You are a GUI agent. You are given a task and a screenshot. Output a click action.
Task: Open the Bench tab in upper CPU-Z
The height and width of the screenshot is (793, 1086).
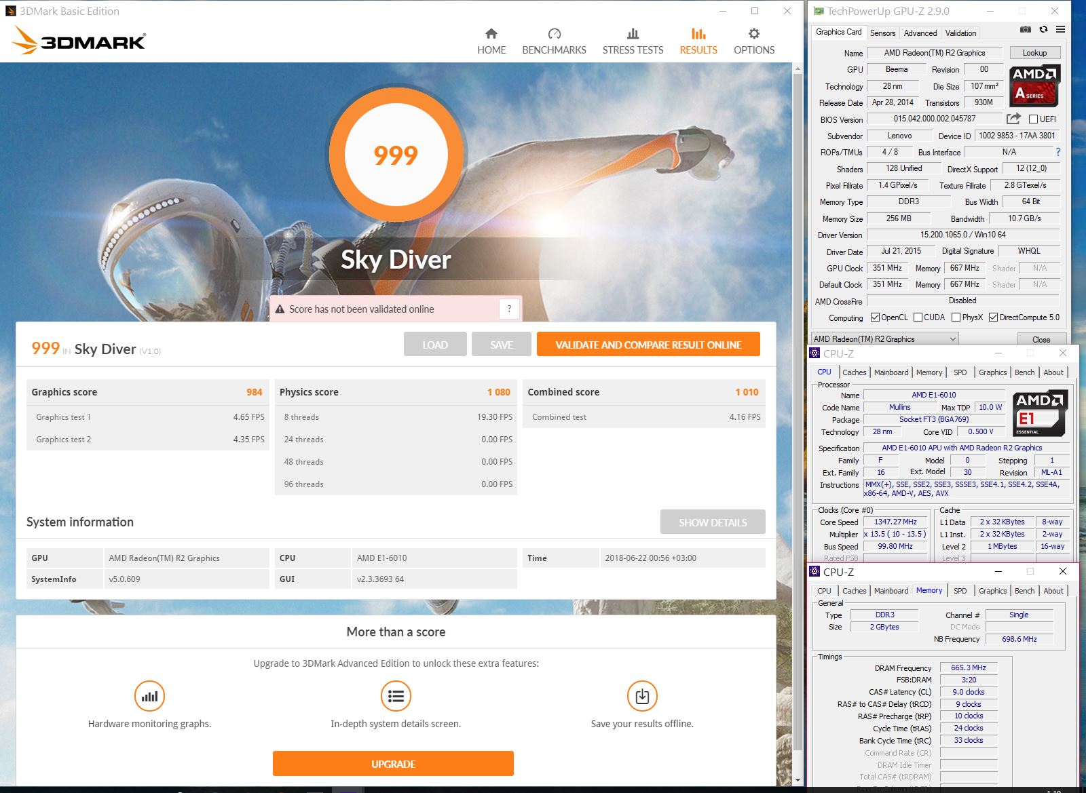click(1024, 372)
